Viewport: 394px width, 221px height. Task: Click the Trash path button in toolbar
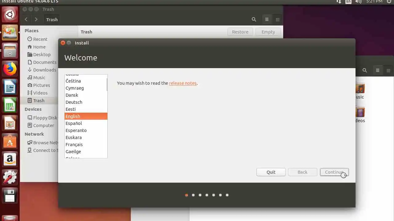pyautogui.click(x=52, y=19)
